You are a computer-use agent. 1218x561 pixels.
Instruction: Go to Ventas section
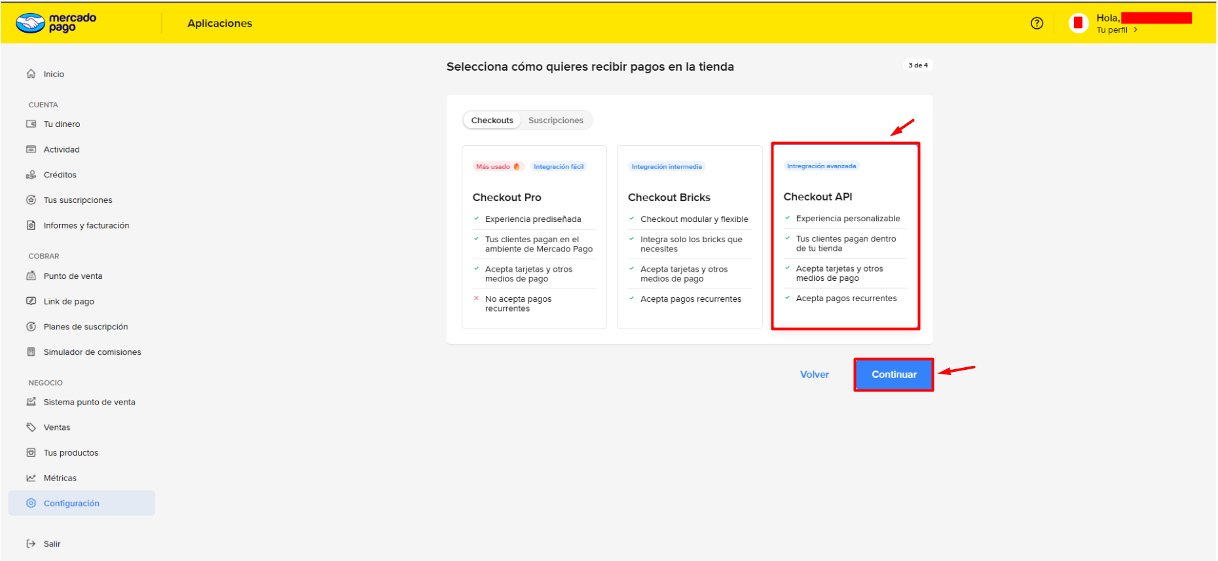(57, 427)
